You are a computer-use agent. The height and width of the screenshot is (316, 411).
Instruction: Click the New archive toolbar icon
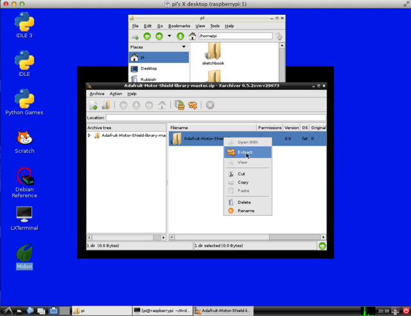93,105
